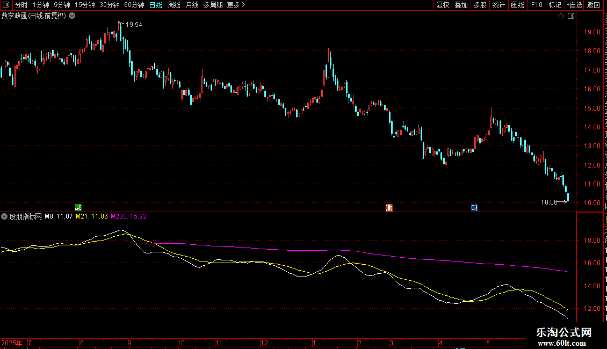Select the 日线 daily period
Screen dimensions: 607x349
click(156, 5)
